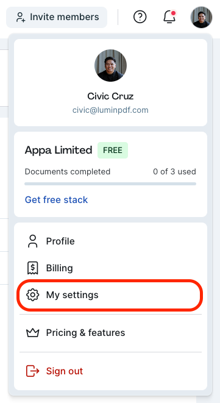Viewport: 220px width, 403px height.
Task: Click the top-right user avatar
Action: pos(201,17)
